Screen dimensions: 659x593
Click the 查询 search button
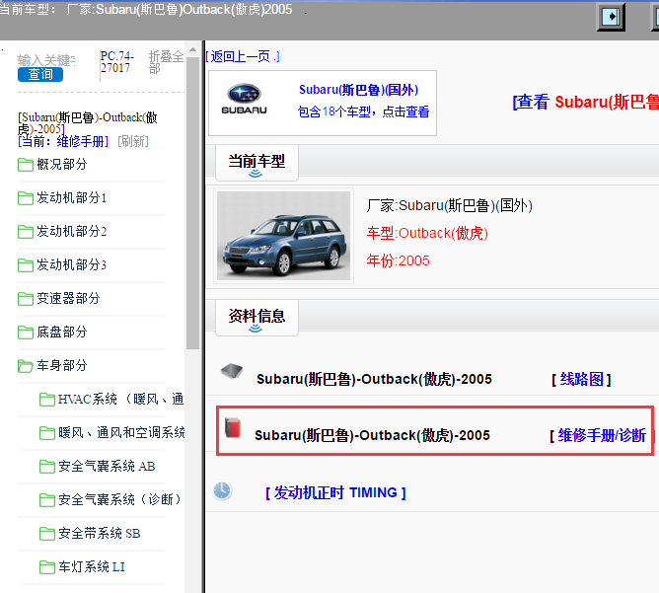pos(40,74)
